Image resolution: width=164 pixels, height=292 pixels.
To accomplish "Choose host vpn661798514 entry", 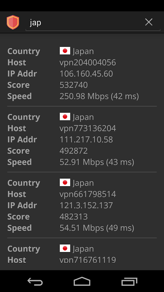I will pyautogui.click(x=88, y=194).
